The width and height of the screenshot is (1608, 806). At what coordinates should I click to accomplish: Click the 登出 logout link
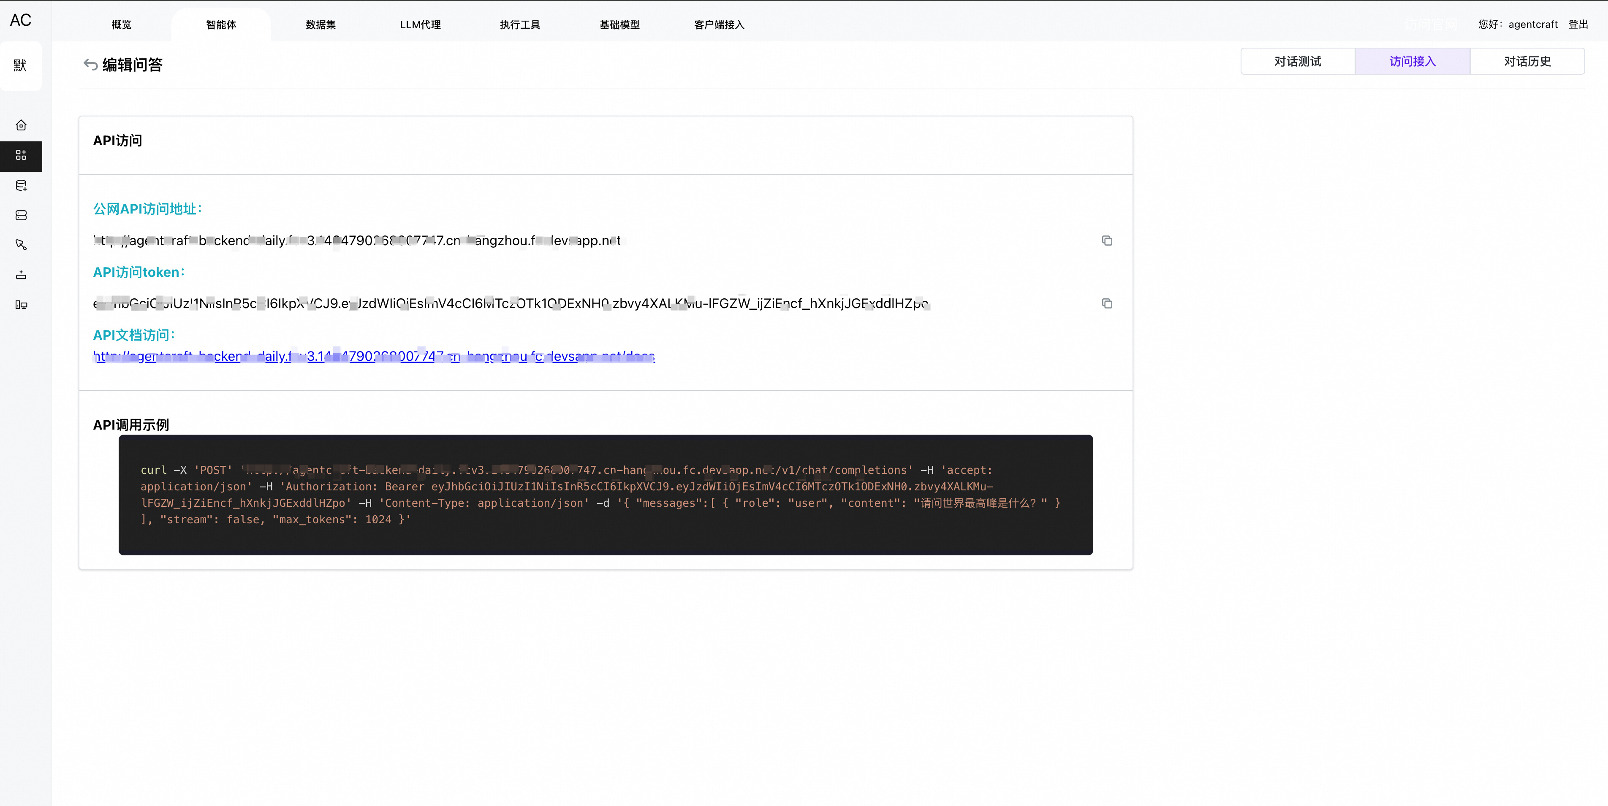pos(1578,24)
